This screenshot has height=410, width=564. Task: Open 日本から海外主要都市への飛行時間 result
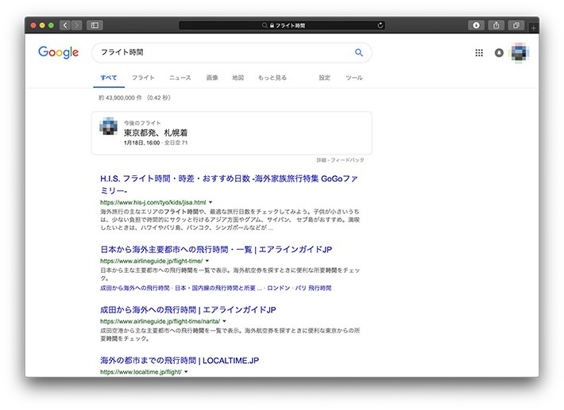[216, 250]
